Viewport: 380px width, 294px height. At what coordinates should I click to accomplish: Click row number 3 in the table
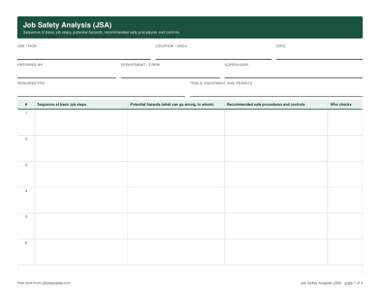26,165
